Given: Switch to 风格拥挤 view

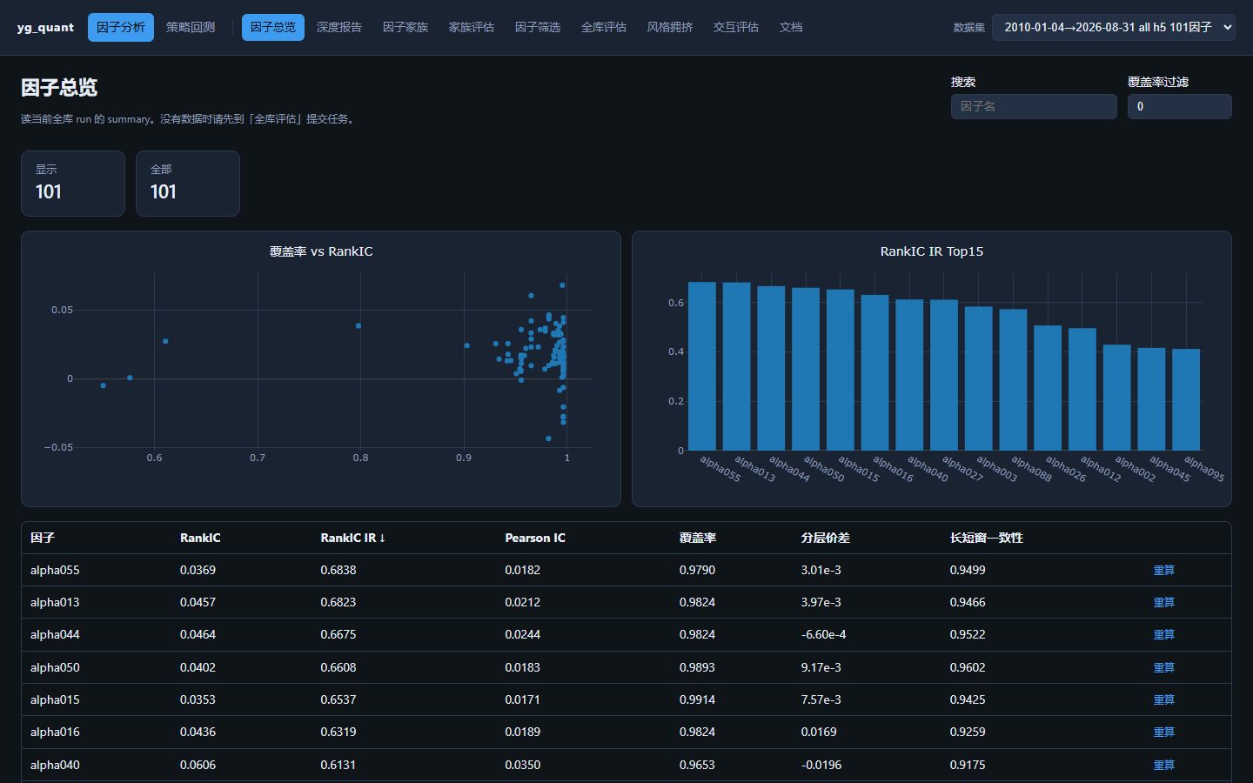Looking at the screenshot, I should (670, 27).
